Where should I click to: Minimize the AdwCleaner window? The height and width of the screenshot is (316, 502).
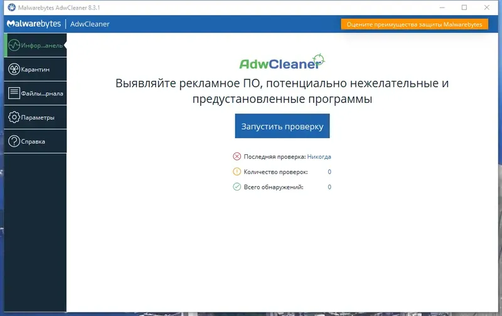click(x=442, y=8)
